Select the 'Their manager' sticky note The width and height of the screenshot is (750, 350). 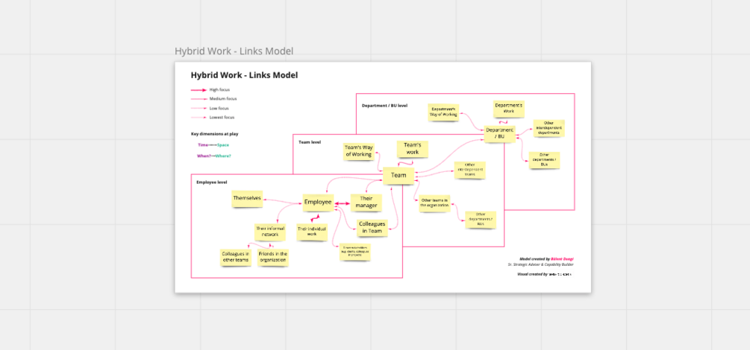click(366, 203)
